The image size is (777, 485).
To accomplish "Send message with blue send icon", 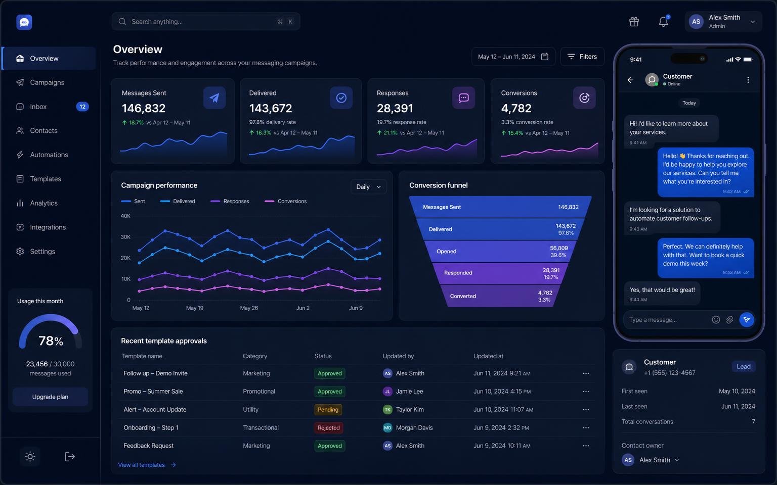I will point(747,319).
